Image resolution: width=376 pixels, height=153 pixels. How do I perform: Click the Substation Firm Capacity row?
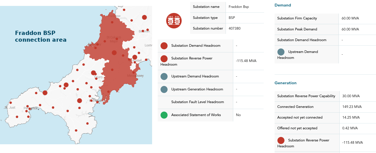(x=325, y=18)
